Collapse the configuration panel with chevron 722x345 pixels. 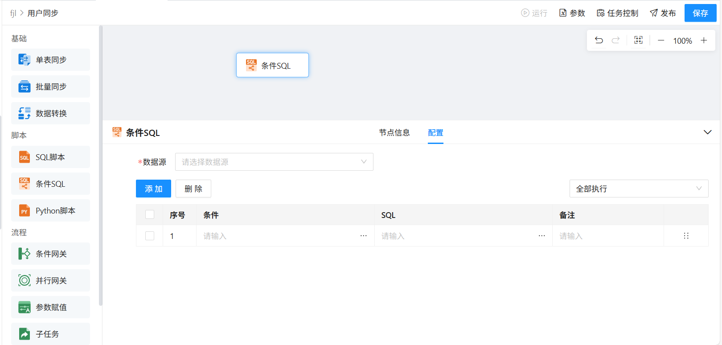point(707,132)
